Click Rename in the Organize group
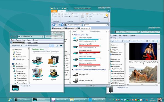Viewport: 164px width, 102px height. pos(75,16)
